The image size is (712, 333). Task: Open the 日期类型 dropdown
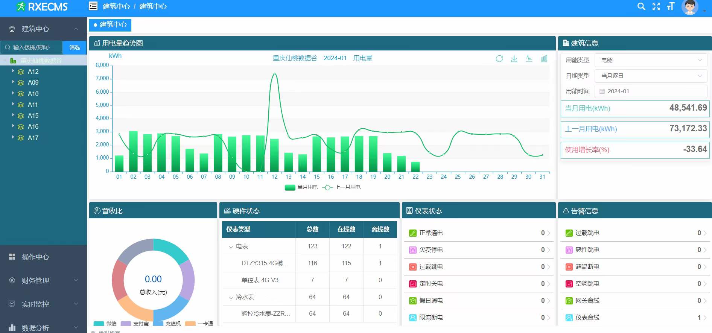coord(651,76)
